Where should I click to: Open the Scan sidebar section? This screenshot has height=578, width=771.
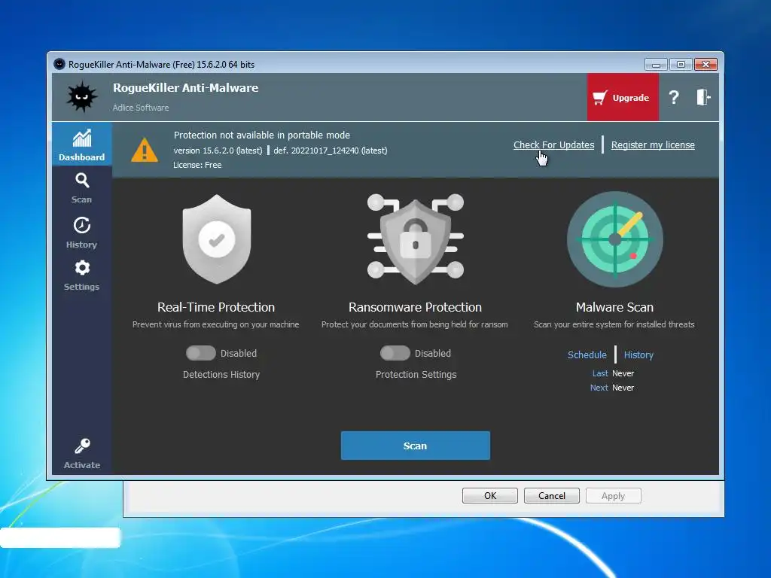coord(81,187)
